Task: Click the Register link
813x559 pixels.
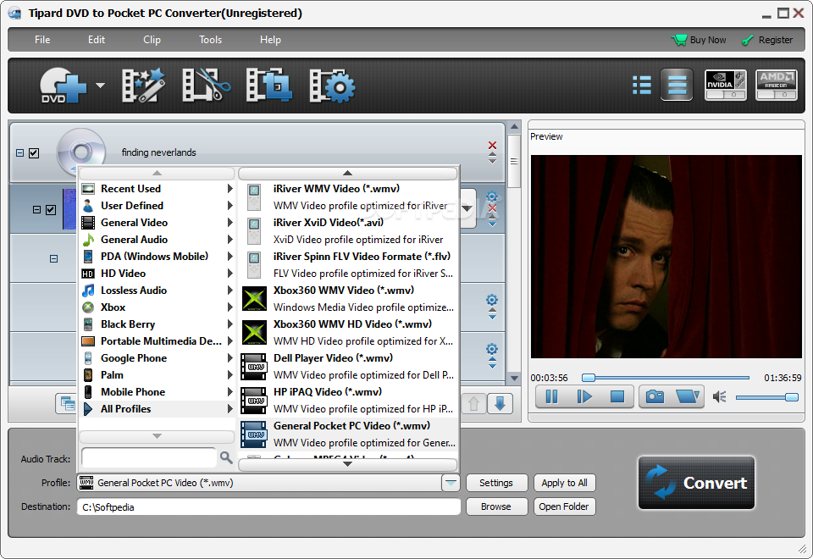Action: click(767, 40)
